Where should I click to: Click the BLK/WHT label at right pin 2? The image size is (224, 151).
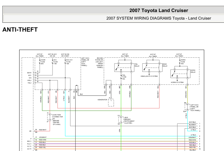pyautogui.click(x=193, y=125)
